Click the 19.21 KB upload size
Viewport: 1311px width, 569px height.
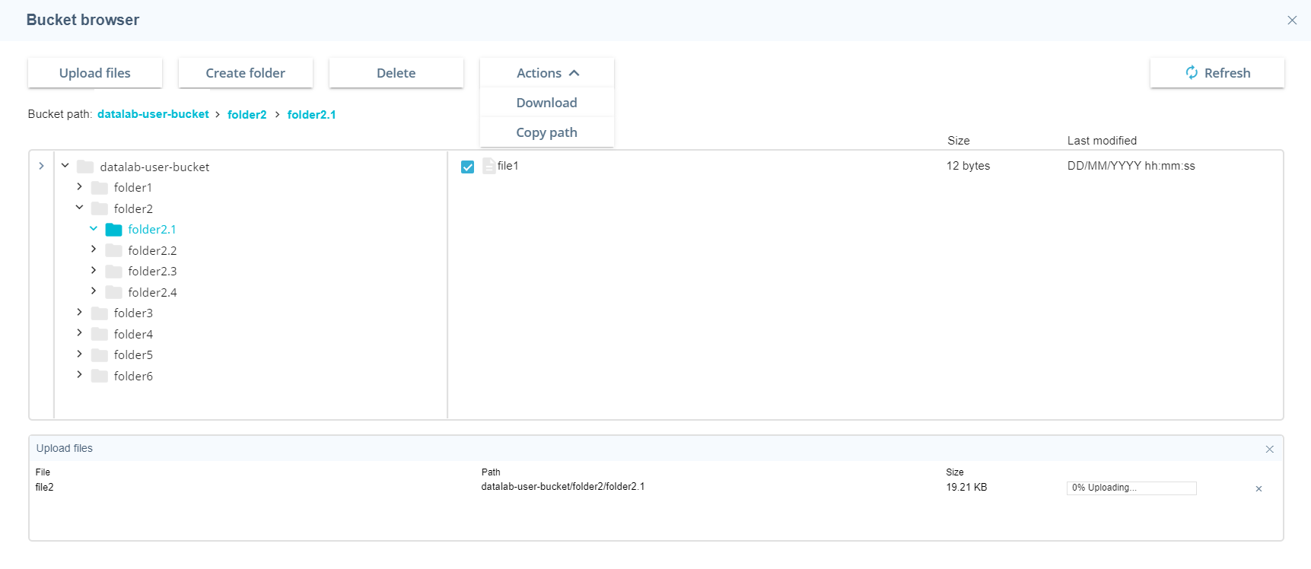click(x=966, y=488)
